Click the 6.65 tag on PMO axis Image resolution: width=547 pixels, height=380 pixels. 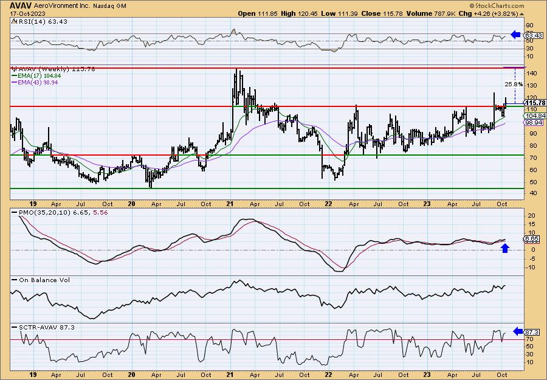pos(532,239)
